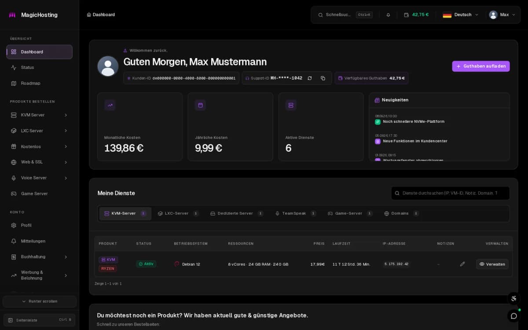Screen dimensions: 528x330
Task: Click the Roadmap map icon in sidebar
Action: 14,84
